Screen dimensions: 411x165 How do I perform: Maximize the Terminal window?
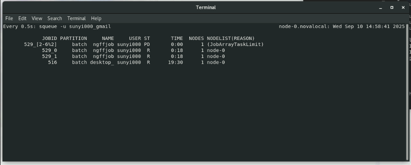pyautogui.click(x=392, y=8)
